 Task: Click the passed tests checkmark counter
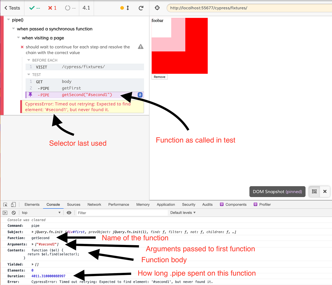34,8
